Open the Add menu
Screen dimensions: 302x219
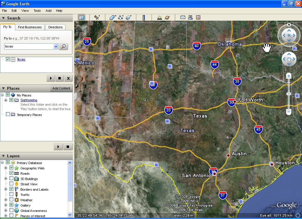pos(48,11)
